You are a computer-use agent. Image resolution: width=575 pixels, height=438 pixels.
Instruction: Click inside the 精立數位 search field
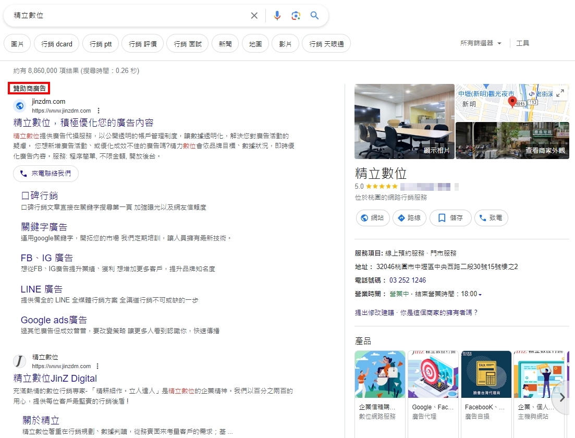tap(128, 16)
